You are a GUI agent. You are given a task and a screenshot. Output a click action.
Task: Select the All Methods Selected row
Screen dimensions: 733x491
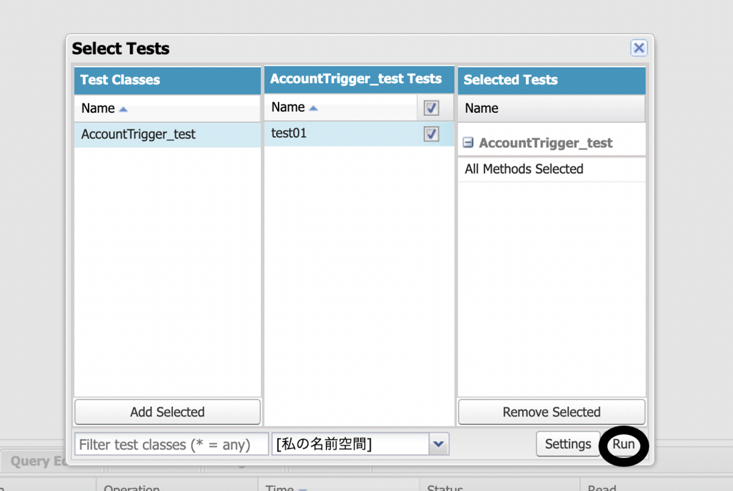point(551,169)
